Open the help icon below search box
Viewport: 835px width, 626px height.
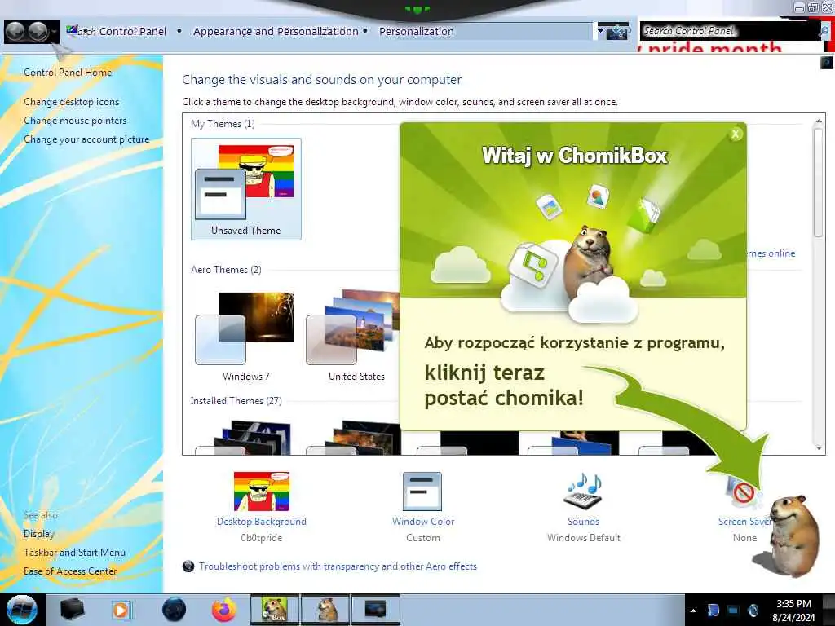coord(827,63)
